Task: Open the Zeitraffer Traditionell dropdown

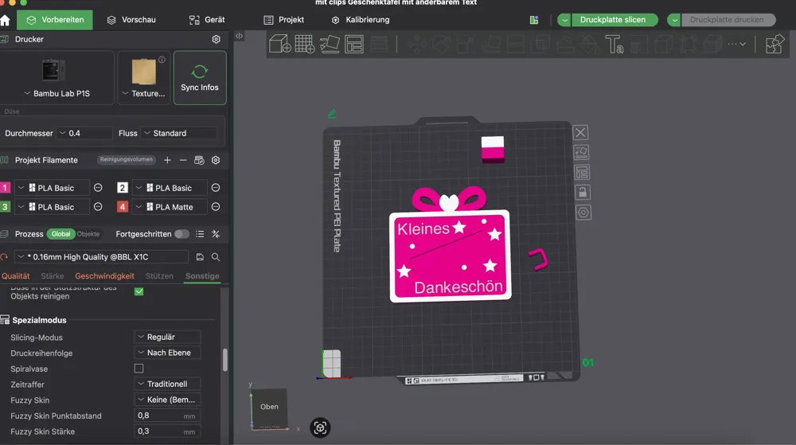Action: coord(167,384)
